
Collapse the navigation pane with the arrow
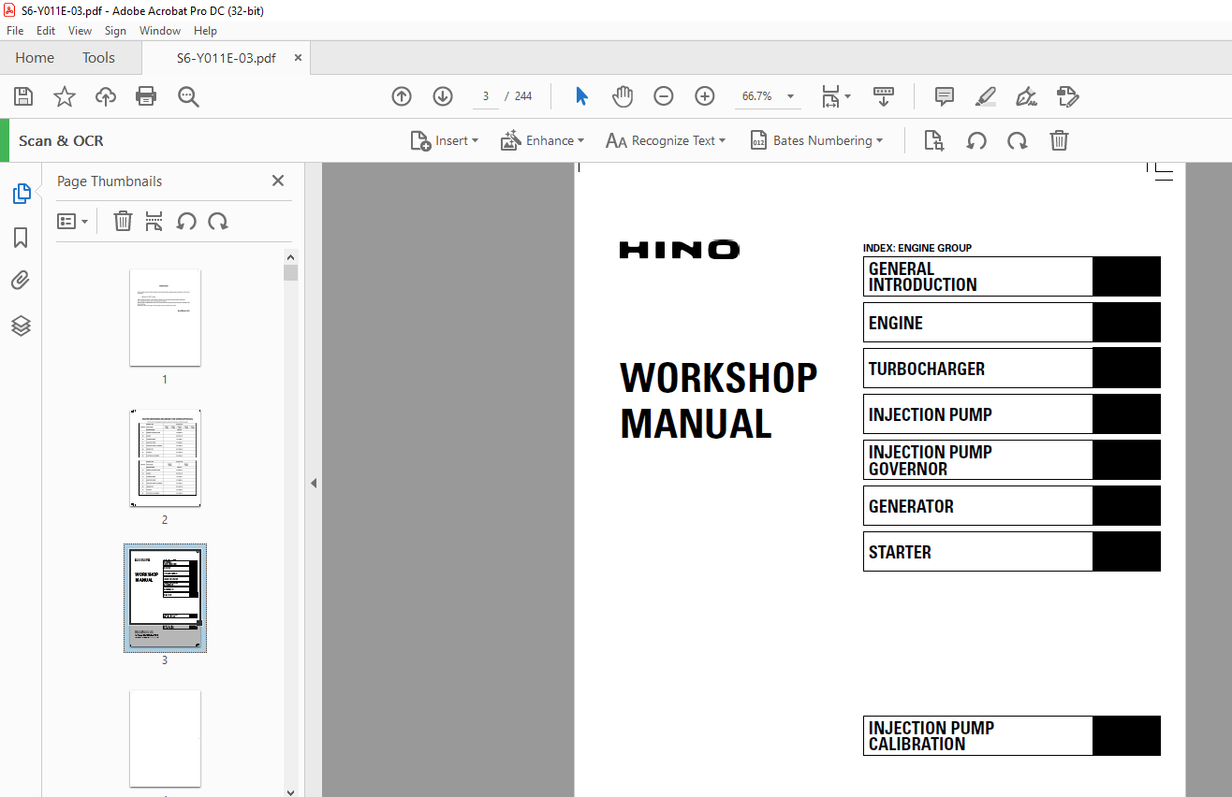tap(314, 484)
